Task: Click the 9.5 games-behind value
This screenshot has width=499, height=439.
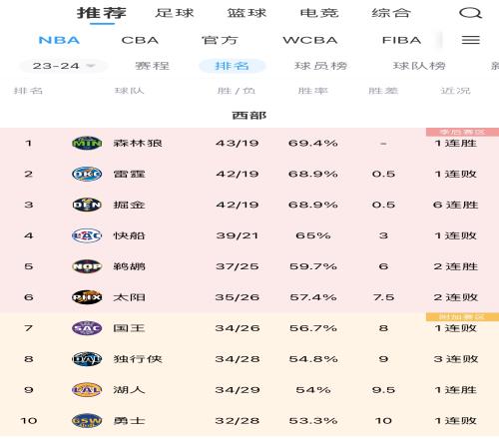Action: pyautogui.click(x=383, y=390)
